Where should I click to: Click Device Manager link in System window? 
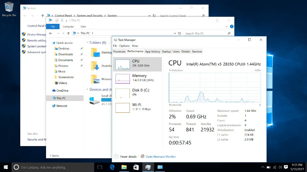click(x=37, y=35)
